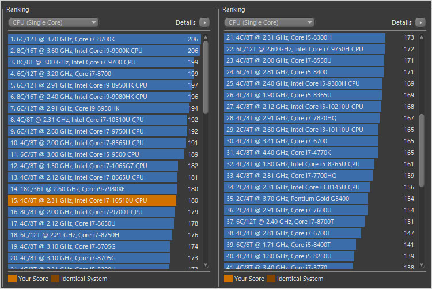Select row 22 Intel Core i7-9750H CPU

(x=320, y=50)
